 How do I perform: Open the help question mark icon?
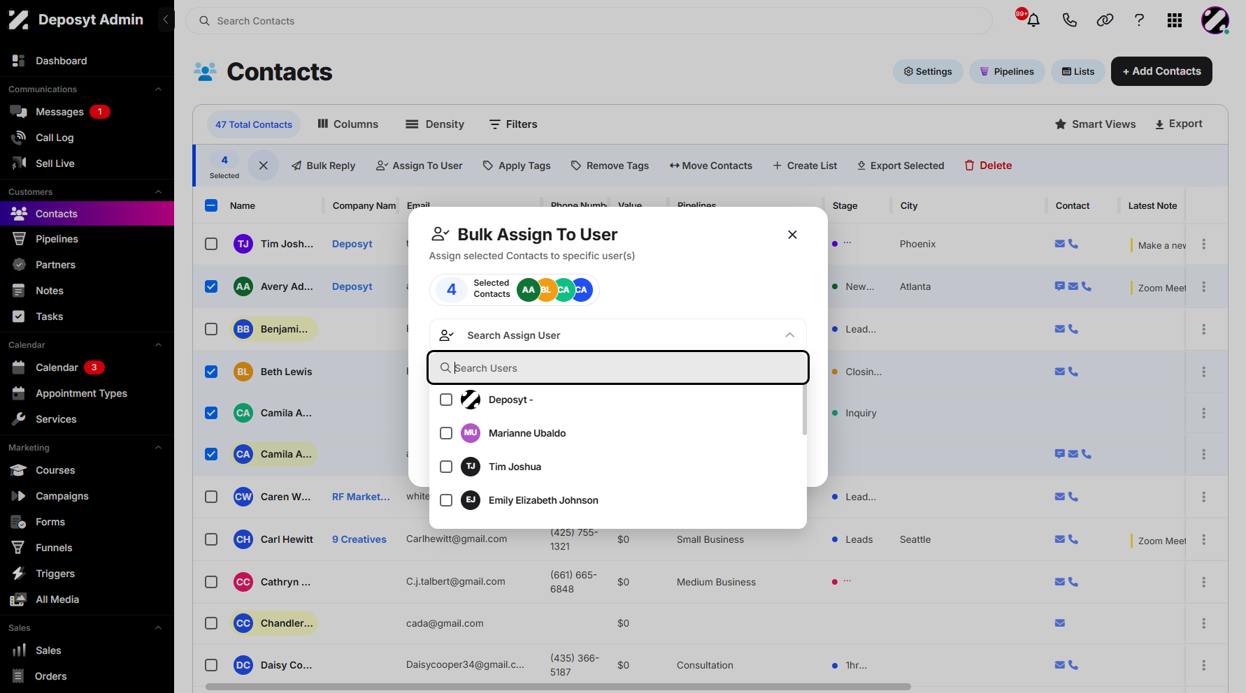[x=1139, y=20]
